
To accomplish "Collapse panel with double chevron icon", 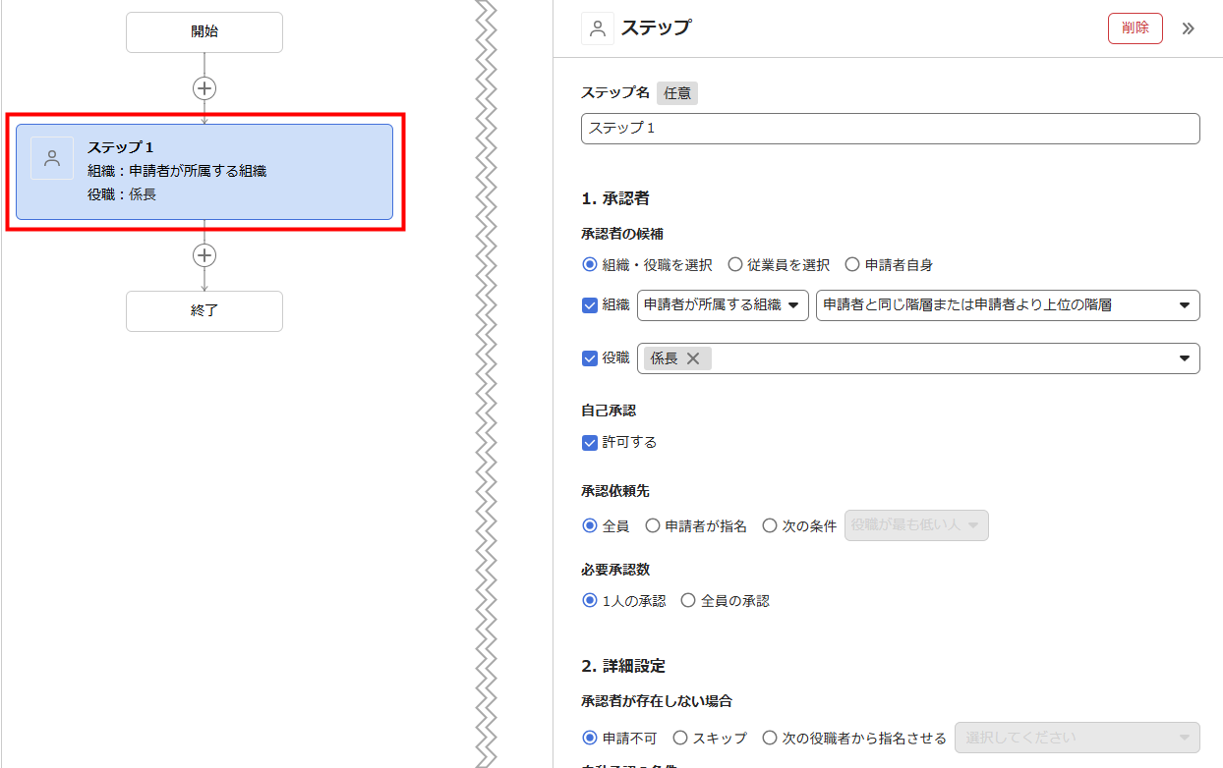I will coord(1188,28).
